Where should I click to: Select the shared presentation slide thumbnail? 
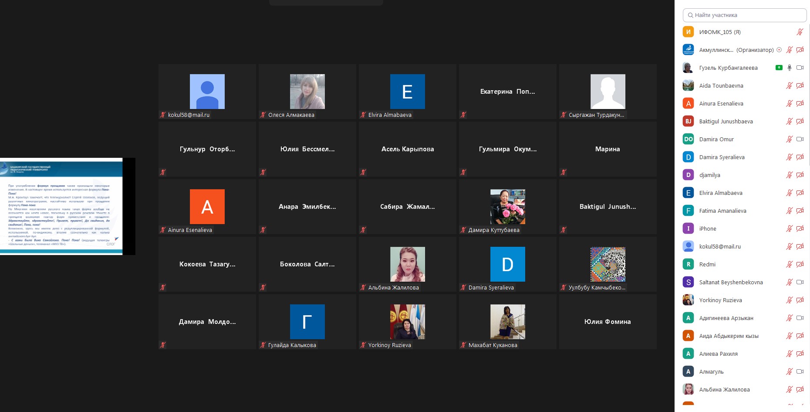point(61,206)
